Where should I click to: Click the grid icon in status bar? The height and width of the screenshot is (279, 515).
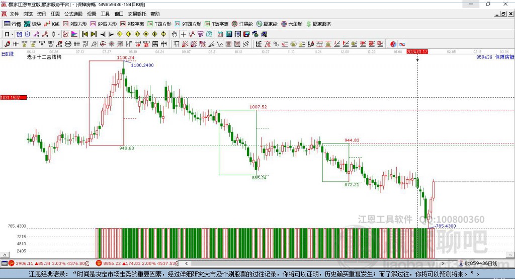pyautogui.click(x=4, y=263)
